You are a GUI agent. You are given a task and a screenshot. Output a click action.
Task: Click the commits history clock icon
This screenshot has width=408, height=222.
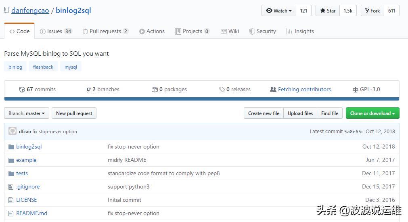[x=22, y=90]
